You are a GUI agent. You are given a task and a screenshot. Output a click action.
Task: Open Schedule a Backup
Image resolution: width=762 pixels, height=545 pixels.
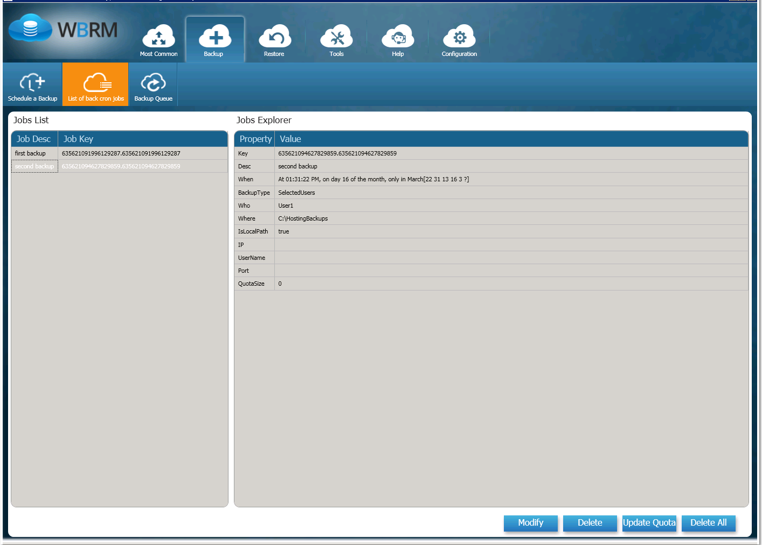32,84
